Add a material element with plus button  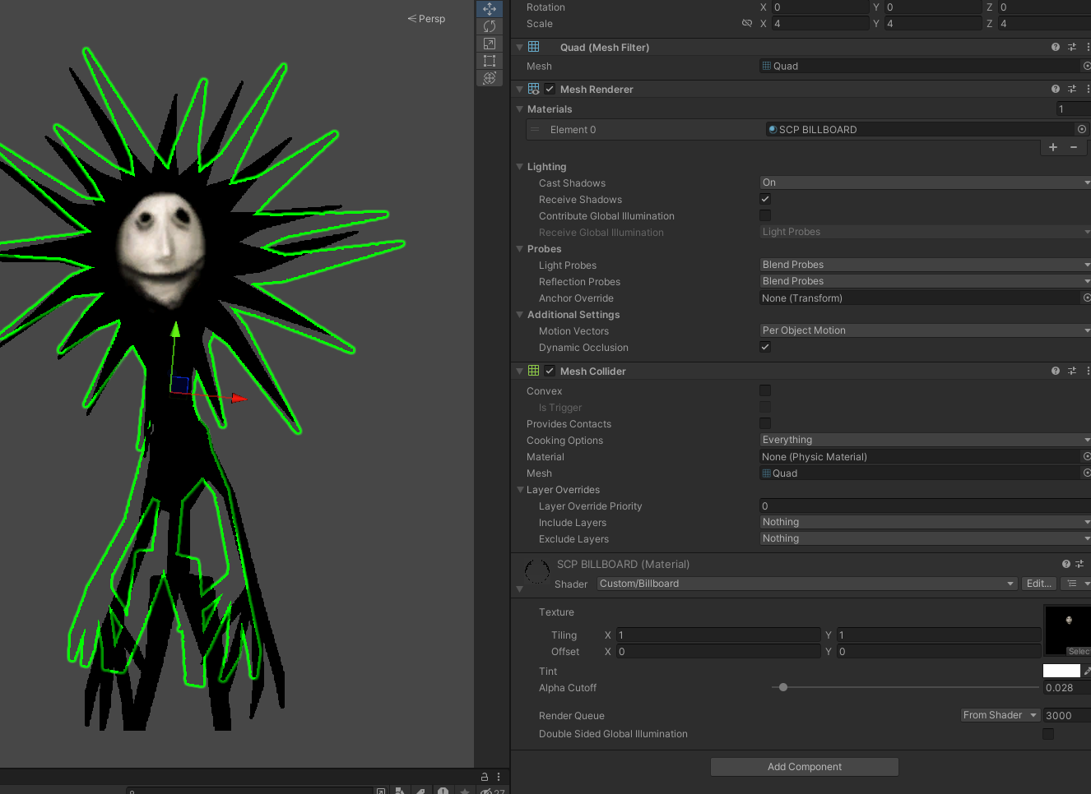(1053, 147)
